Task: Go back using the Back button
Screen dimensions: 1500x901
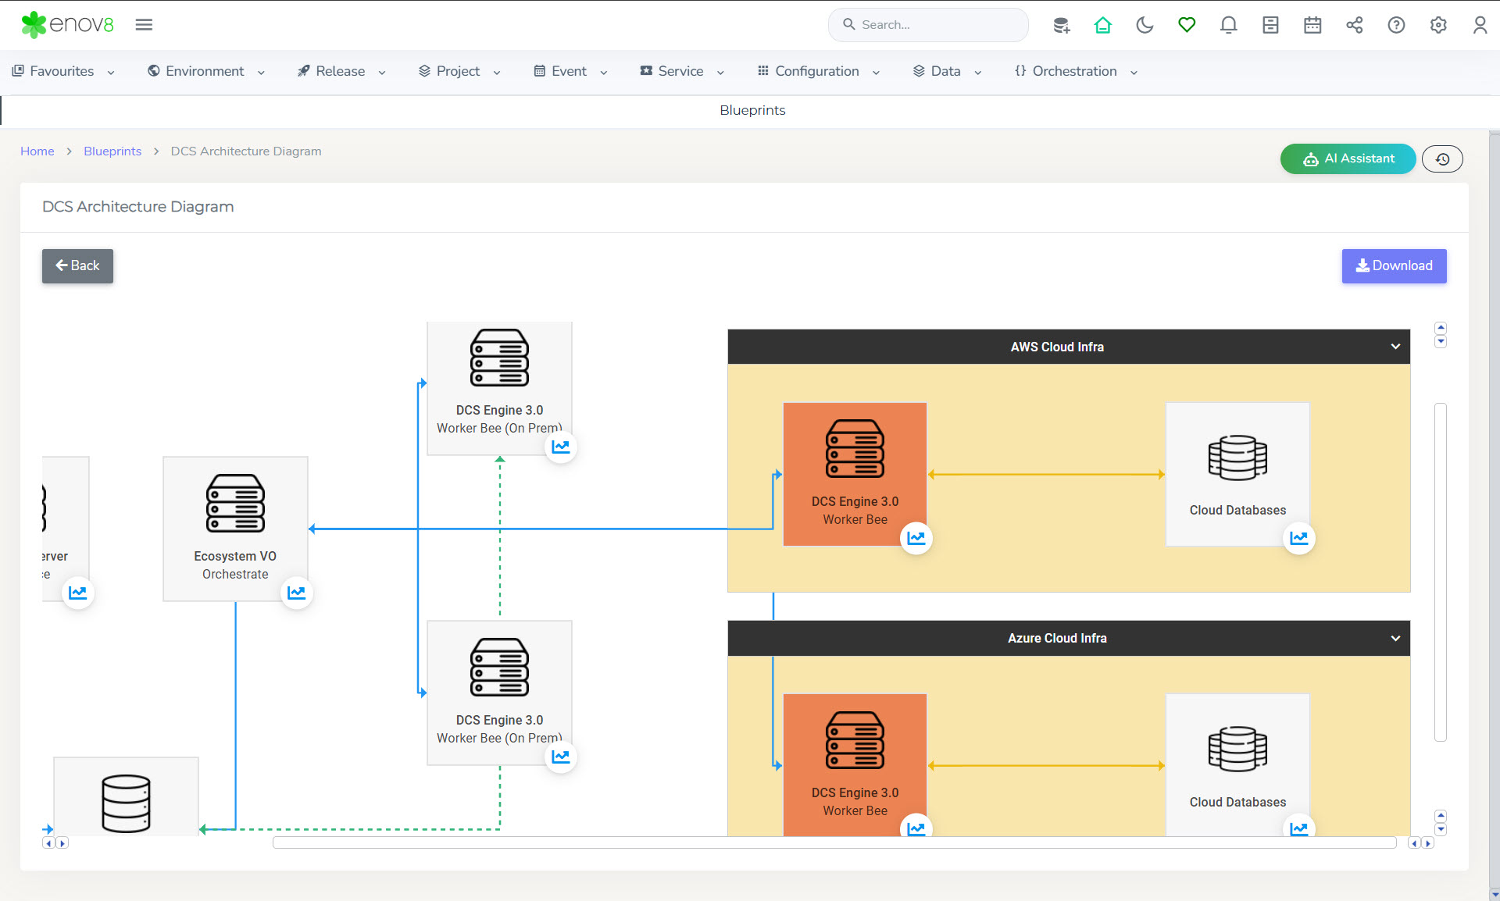Action: [77, 265]
